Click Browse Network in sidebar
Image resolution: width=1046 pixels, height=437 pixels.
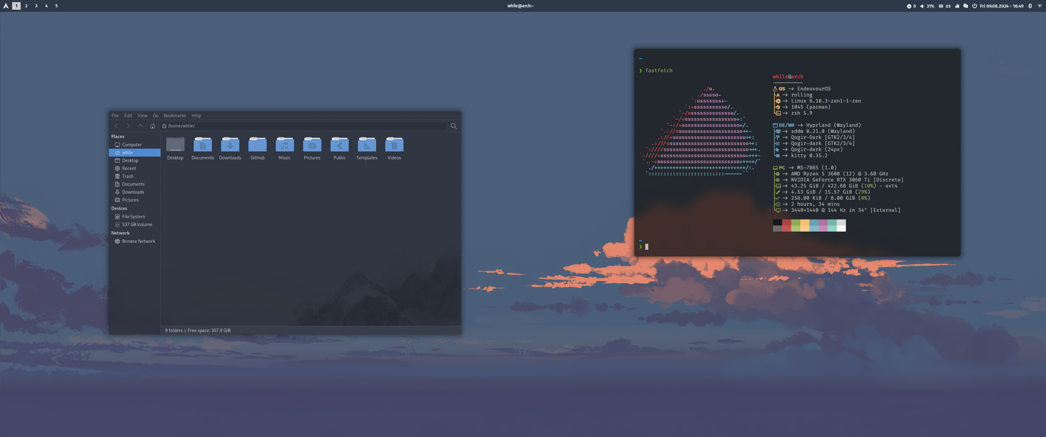(x=138, y=241)
